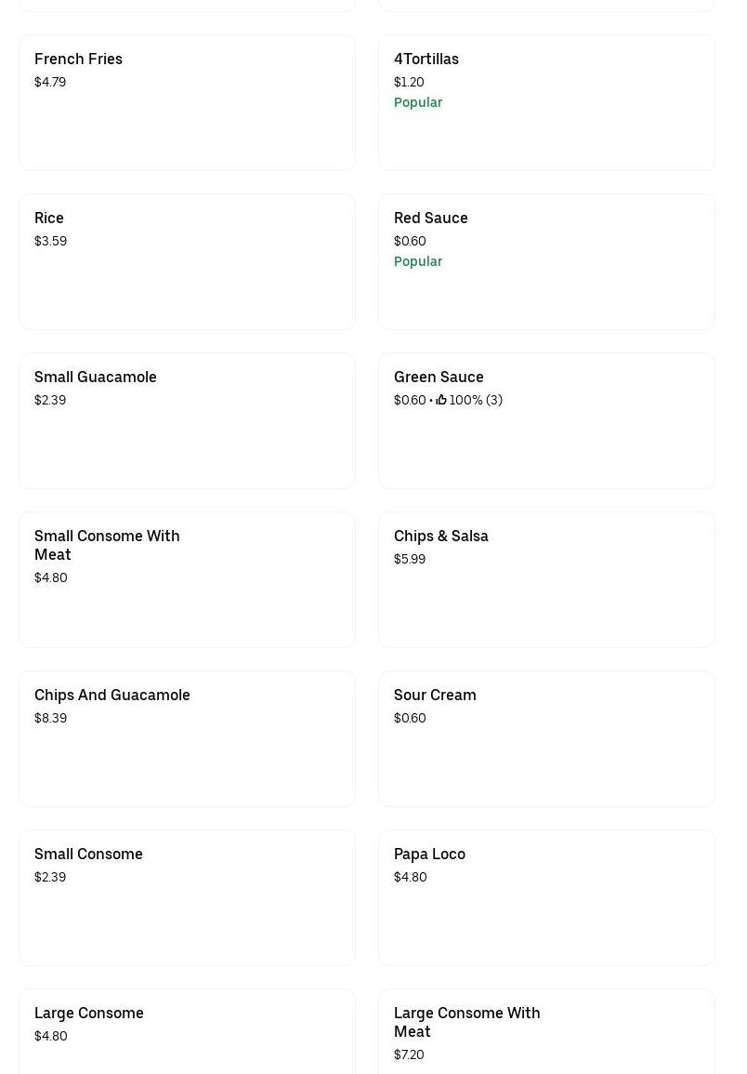Viewport: 747px width, 1074px height.
Task: Click the $8.39 price
Action: tap(50, 718)
